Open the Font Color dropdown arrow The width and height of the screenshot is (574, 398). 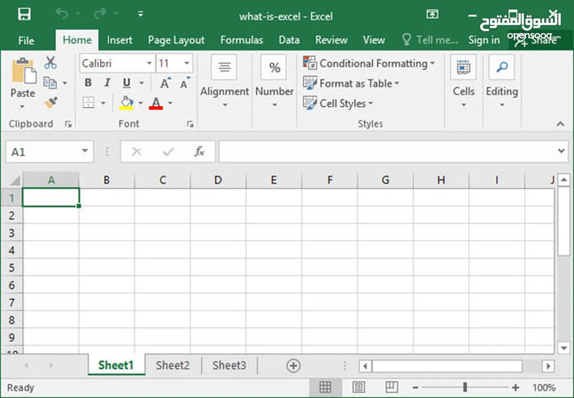click(x=170, y=103)
